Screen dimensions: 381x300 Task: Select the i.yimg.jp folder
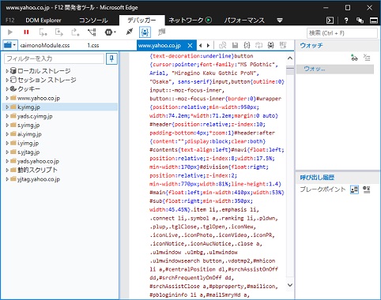pyautogui.click(x=28, y=143)
